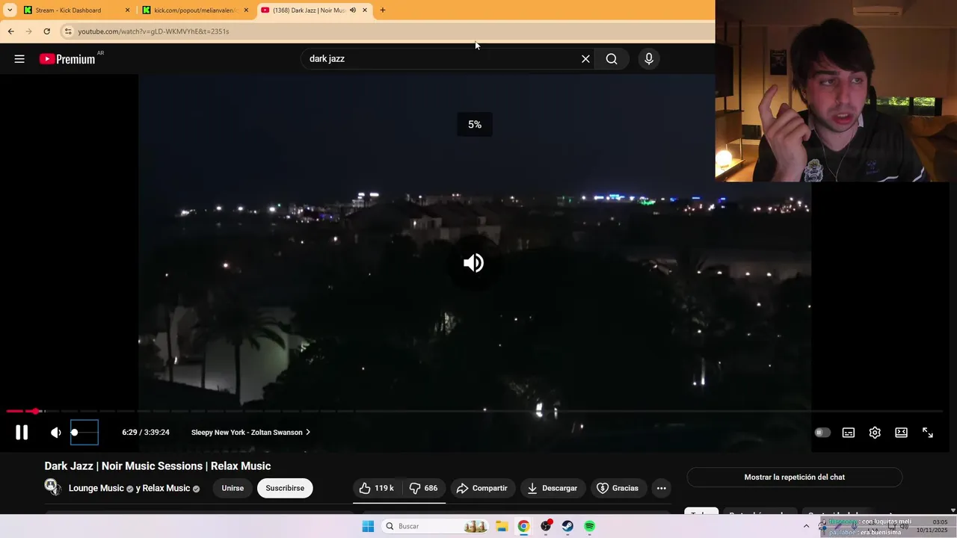The width and height of the screenshot is (957, 538).
Task: Close the kick.com popout tab
Action: click(x=246, y=10)
